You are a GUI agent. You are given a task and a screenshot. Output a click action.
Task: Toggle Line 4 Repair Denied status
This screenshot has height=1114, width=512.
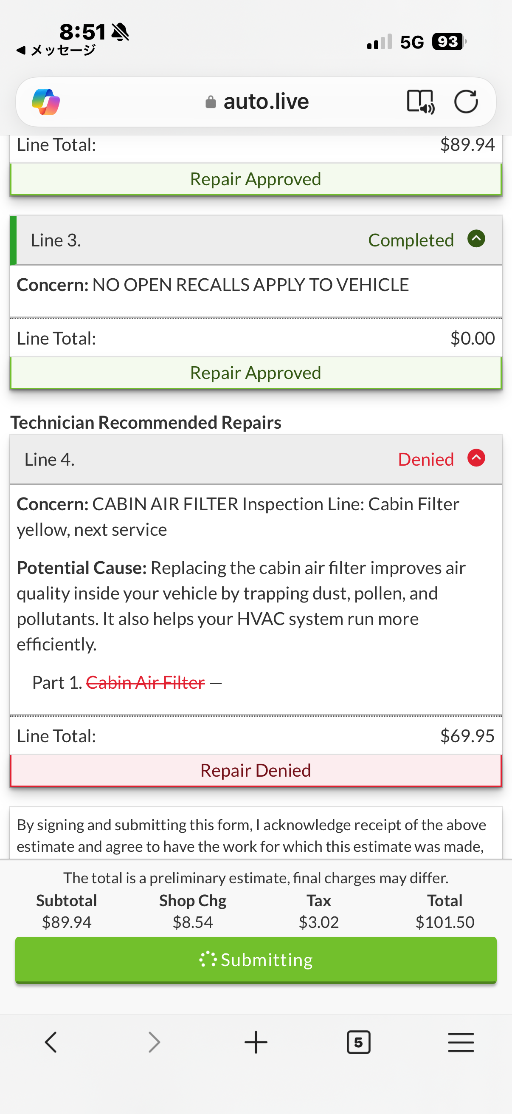256,770
